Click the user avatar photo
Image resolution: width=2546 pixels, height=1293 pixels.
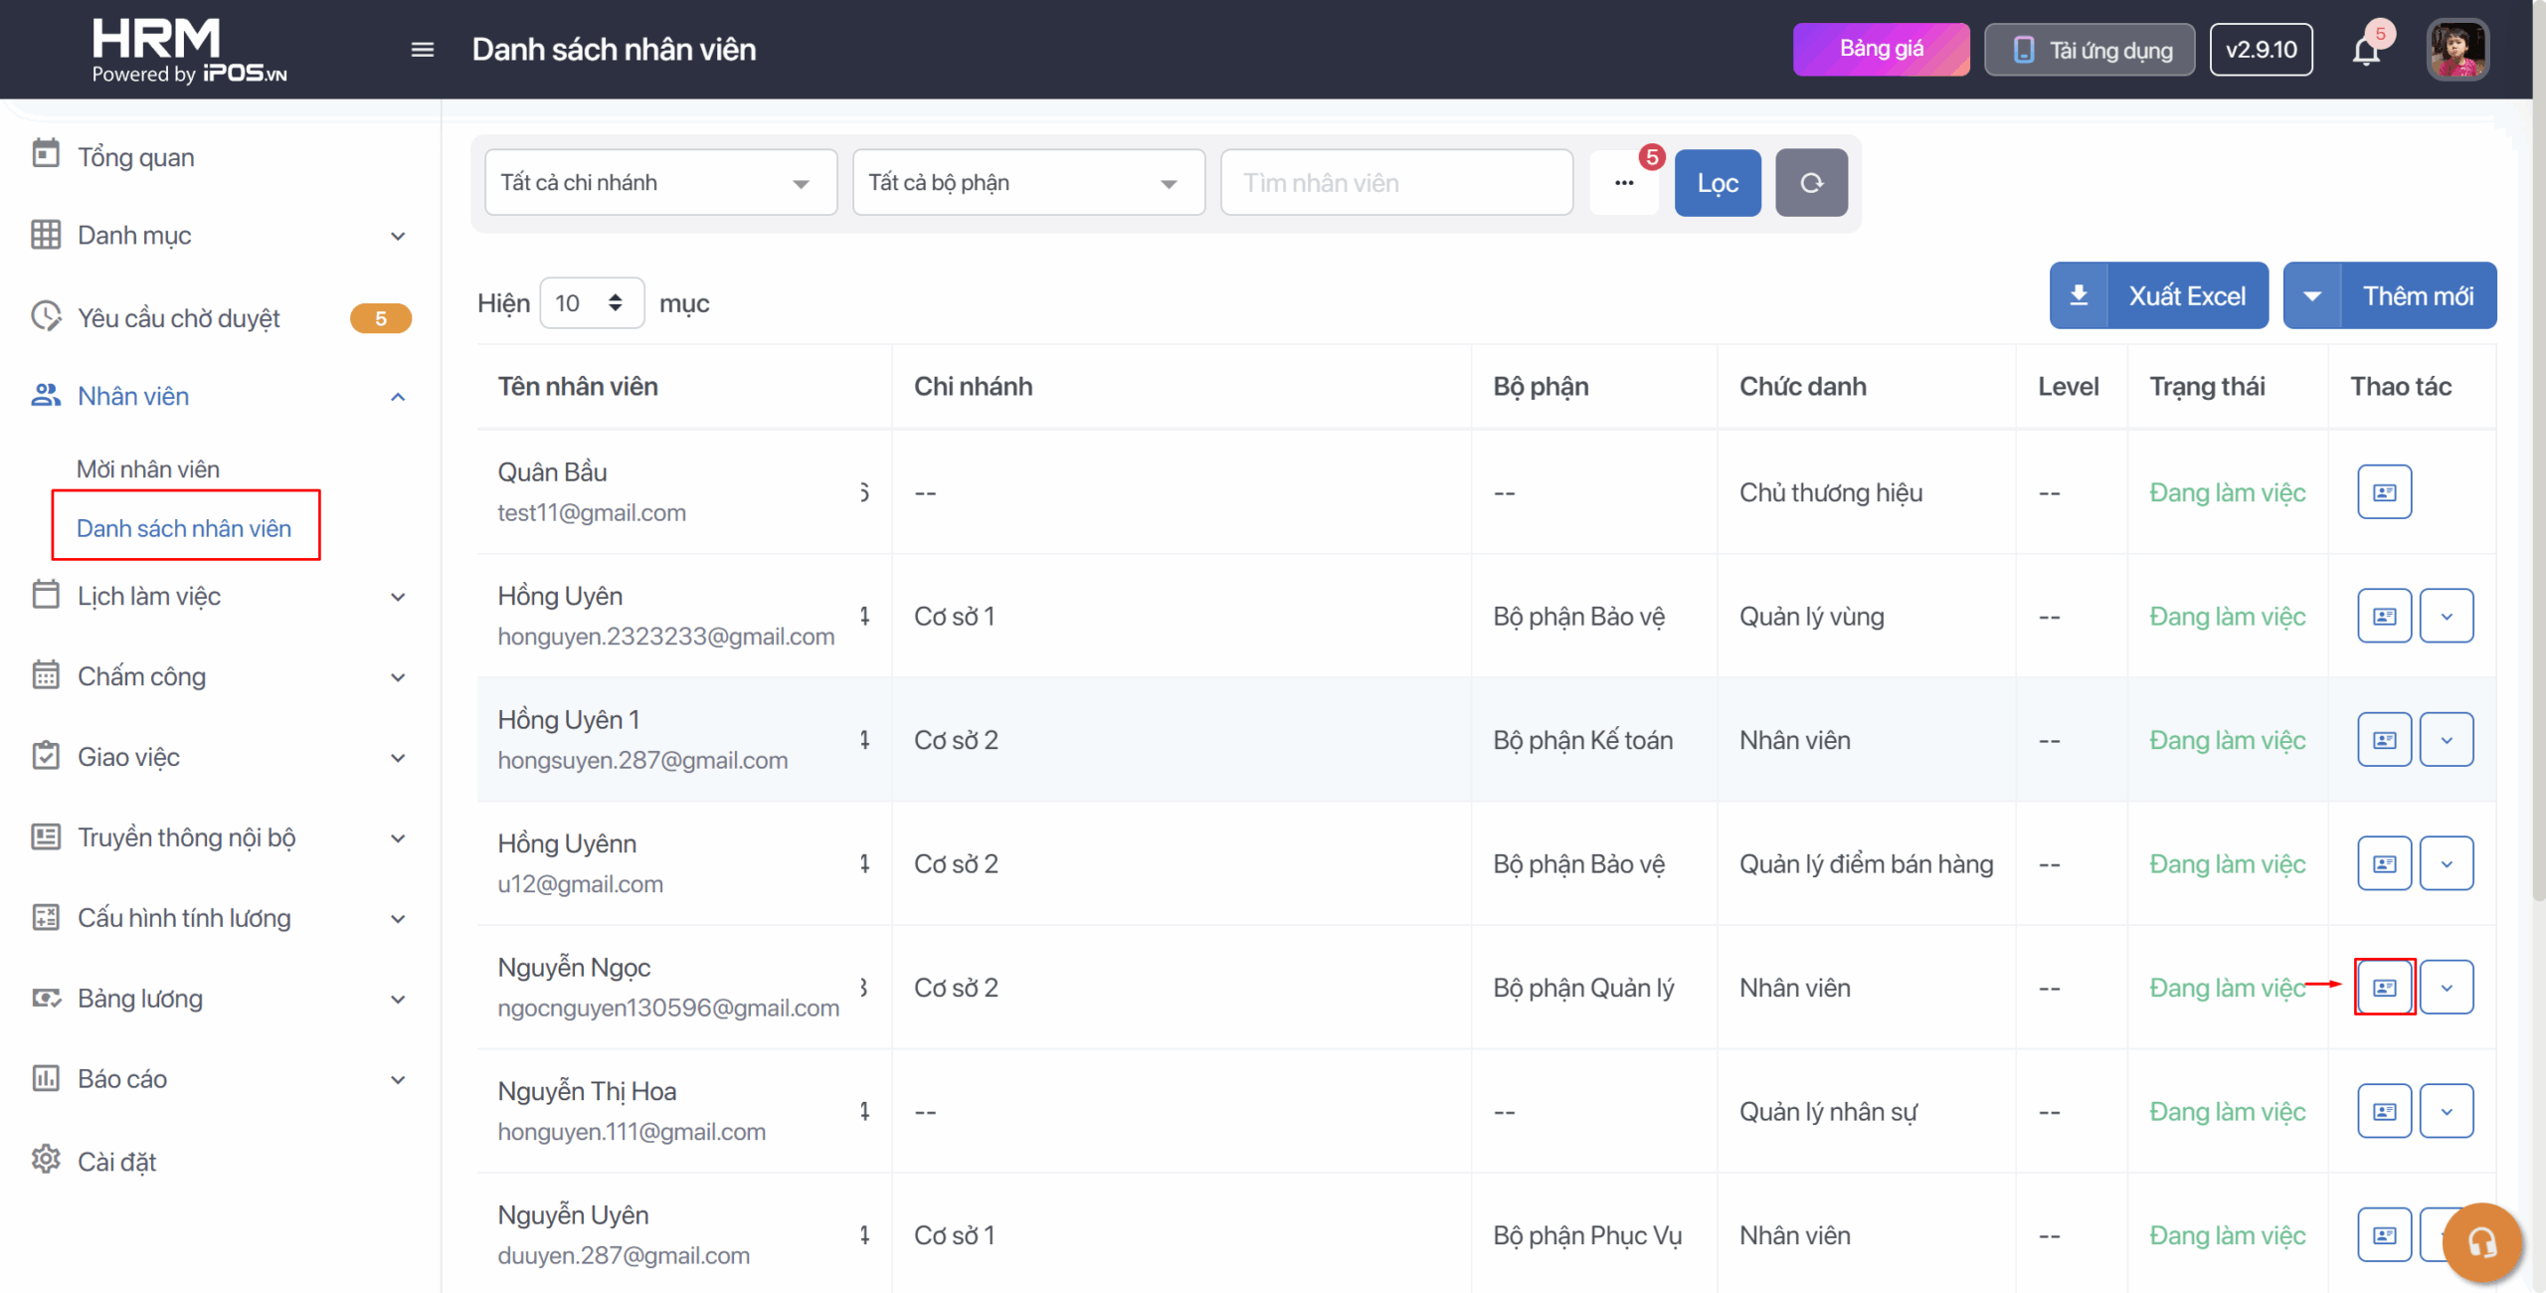(2456, 50)
